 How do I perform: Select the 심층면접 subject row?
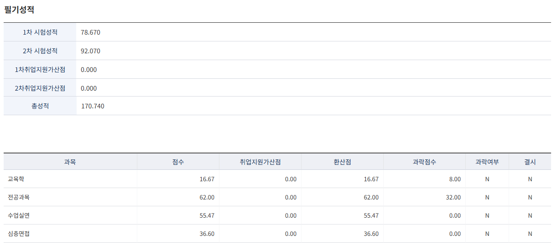pyautogui.click(x=277, y=234)
